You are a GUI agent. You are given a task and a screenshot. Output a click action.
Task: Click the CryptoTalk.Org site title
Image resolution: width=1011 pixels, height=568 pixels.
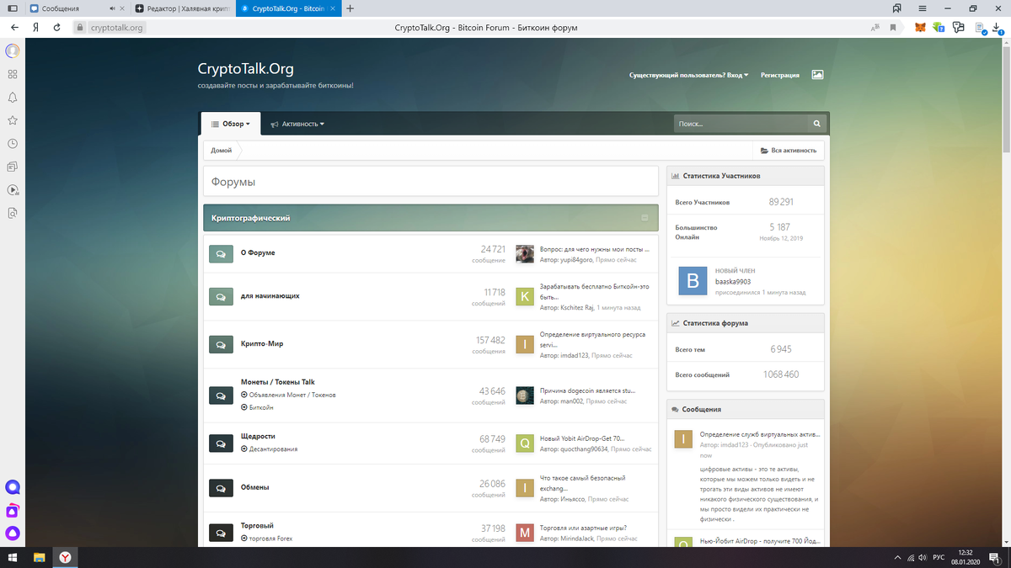[245, 69]
